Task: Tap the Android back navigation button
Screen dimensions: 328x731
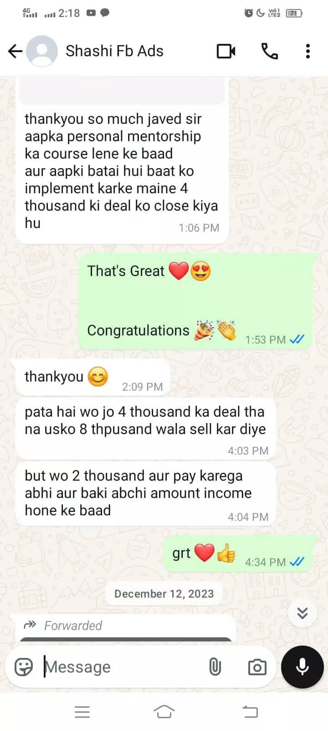Action: click(x=250, y=712)
